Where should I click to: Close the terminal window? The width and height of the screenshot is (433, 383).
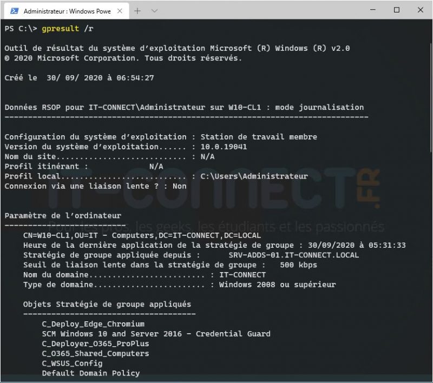[421, 10]
